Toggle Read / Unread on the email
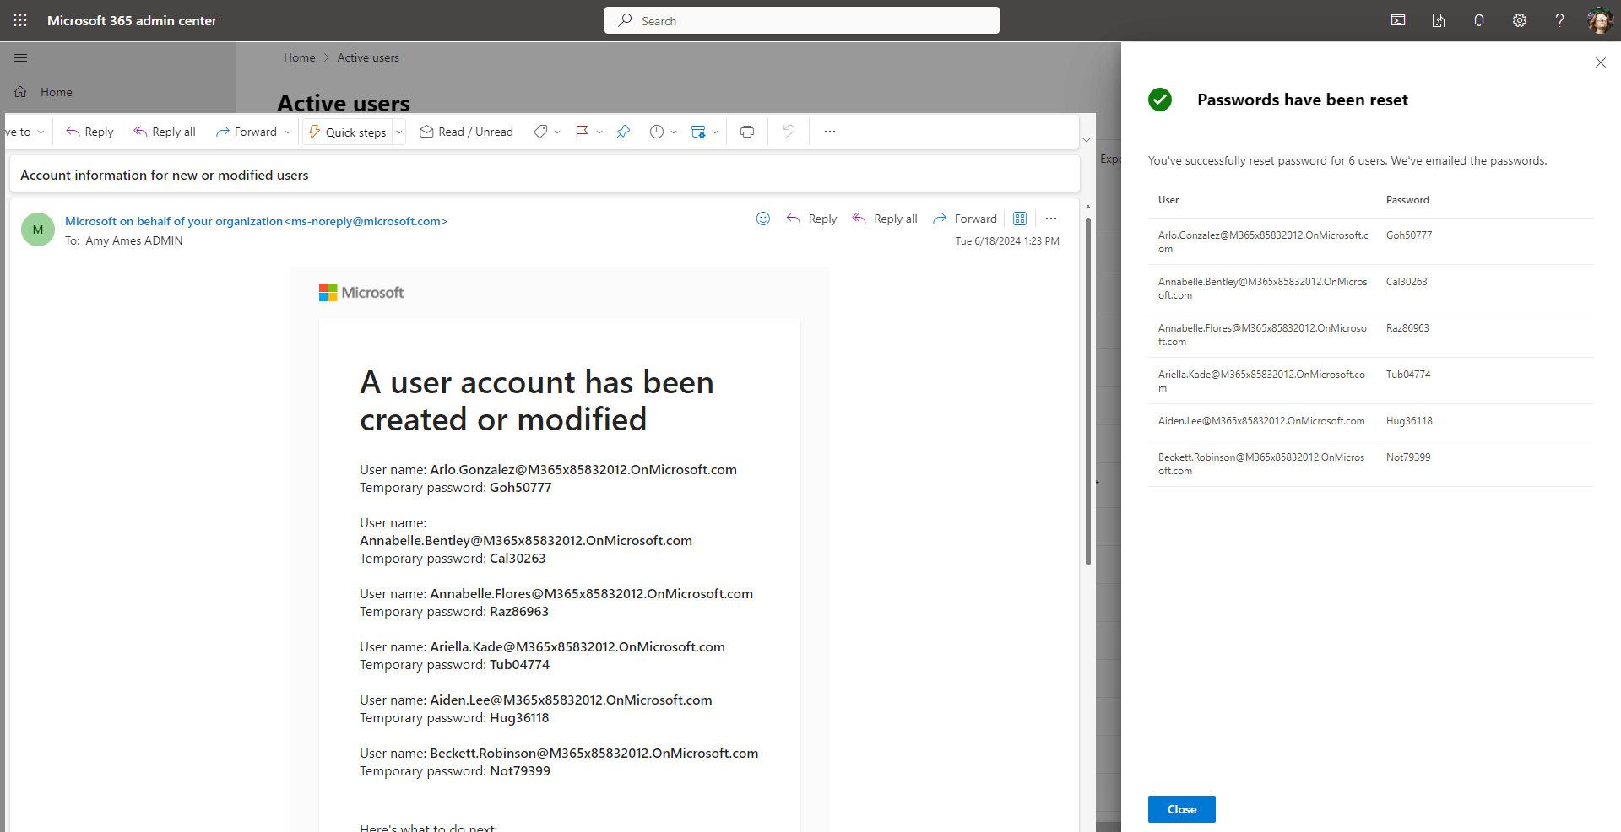1621x832 pixels. click(465, 132)
